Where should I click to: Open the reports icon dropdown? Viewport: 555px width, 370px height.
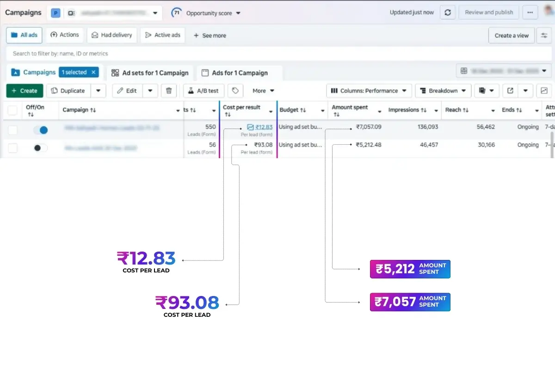click(x=487, y=91)
